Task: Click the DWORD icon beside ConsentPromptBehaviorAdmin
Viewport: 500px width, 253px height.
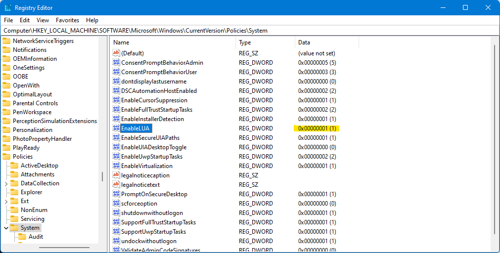Action: coord(116,63)
